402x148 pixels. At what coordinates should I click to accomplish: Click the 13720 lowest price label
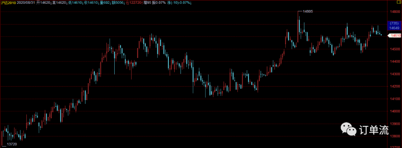pos(12,144)
